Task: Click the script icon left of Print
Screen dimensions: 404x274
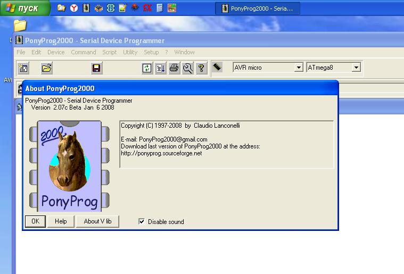Action: [160, 68]
